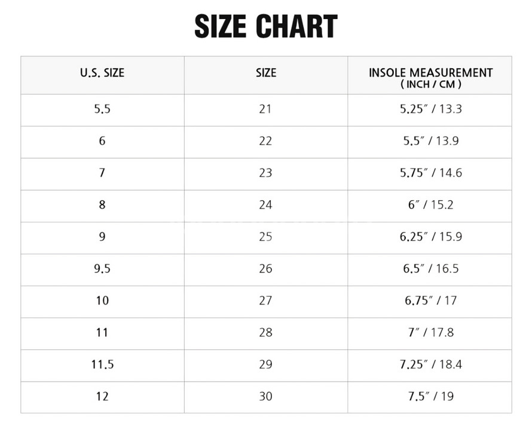532x448 pixels.
Task: Select U.S. size 12 cell
Action: (102, 396)
